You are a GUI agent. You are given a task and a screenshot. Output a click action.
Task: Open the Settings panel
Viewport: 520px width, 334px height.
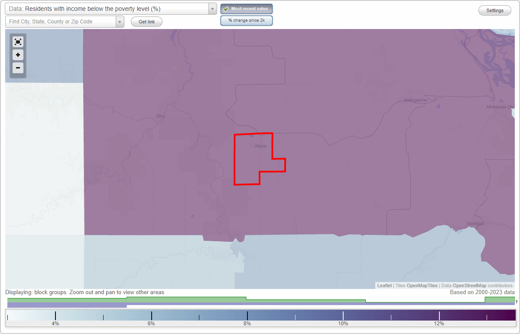click(494, 10)
